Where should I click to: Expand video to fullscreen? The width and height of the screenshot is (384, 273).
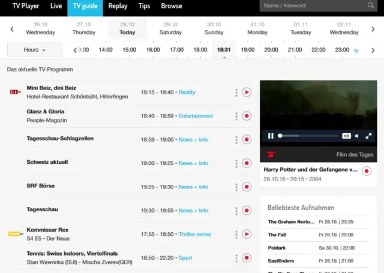coord(368,136)
